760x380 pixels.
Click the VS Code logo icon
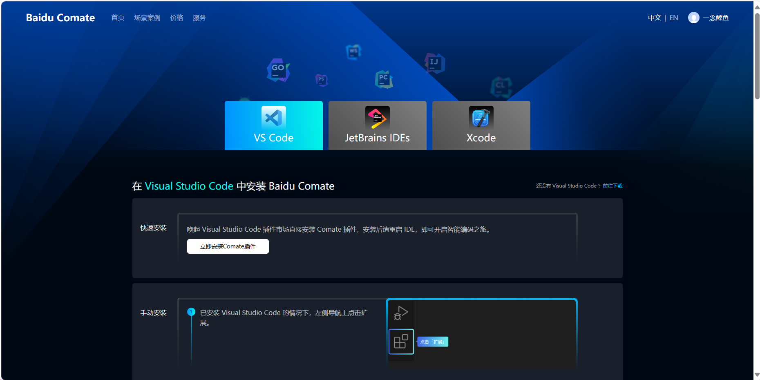[274, 118]
